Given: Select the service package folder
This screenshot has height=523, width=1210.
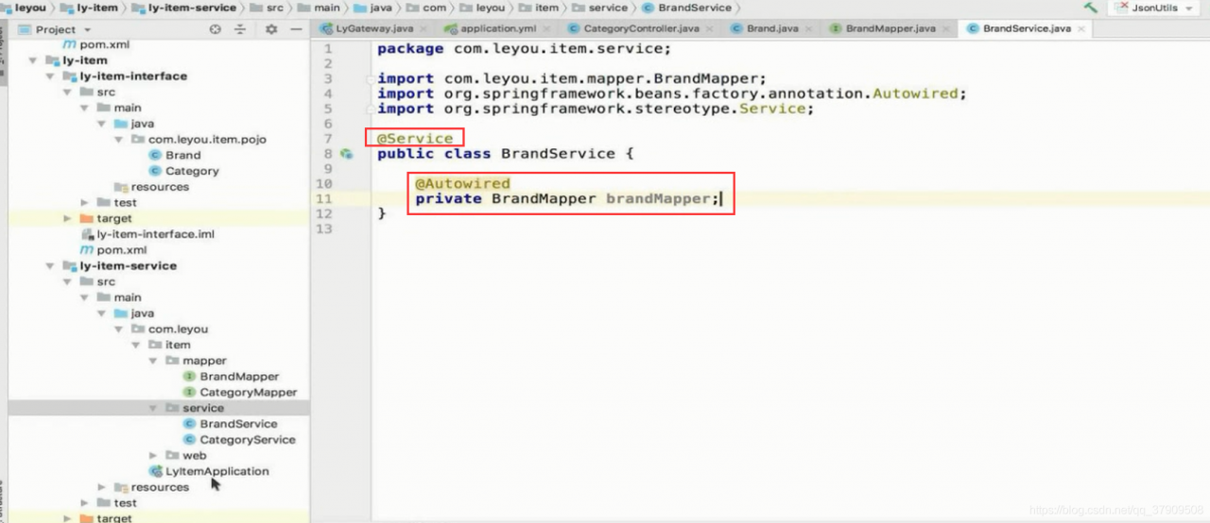Looking at the screenshot, I should 203,408.
